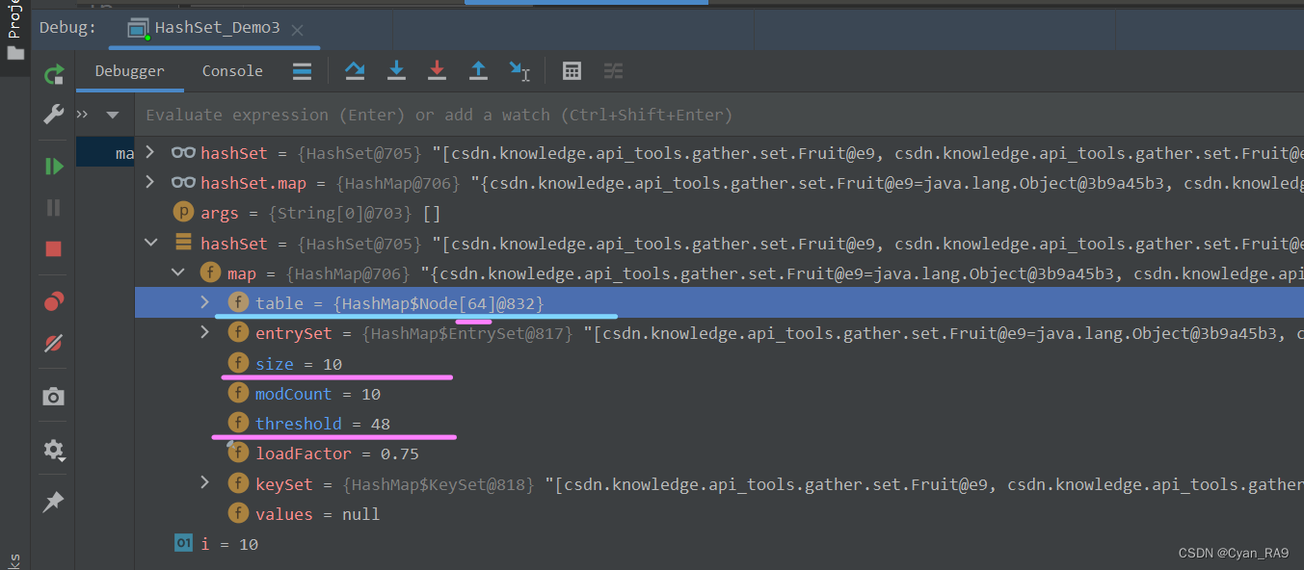Switch to the Debugger tab
The height and width of the screenshot is (570, 1304).
pyautogui.click(x=129, y=70)
